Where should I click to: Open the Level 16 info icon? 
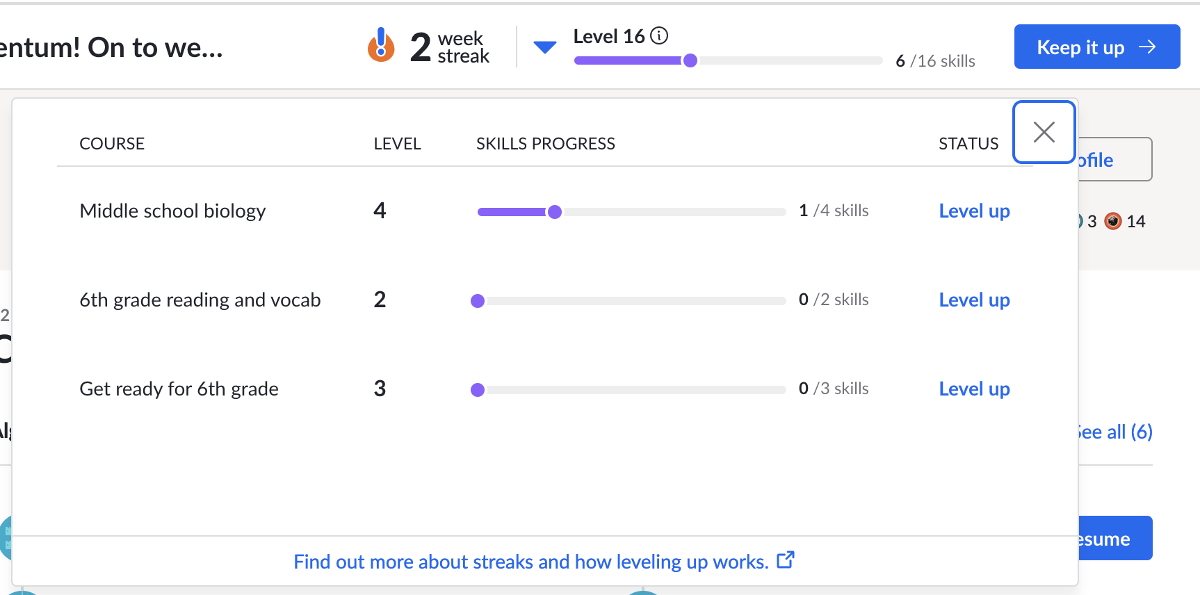pos(659,35)
